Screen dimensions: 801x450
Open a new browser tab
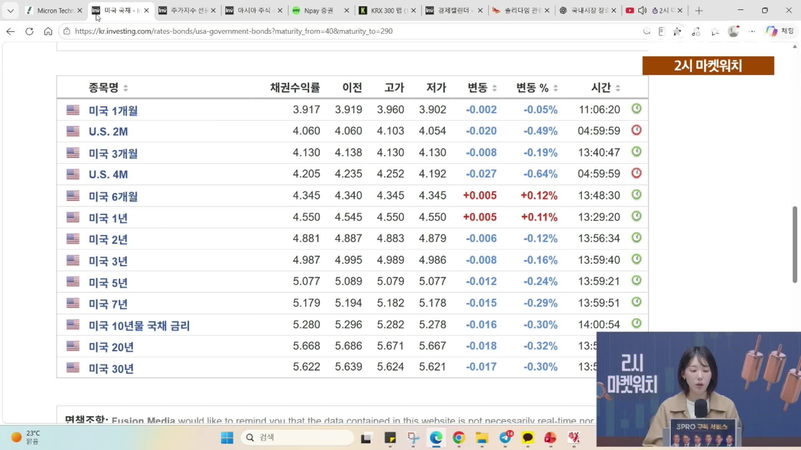point(699,10)
